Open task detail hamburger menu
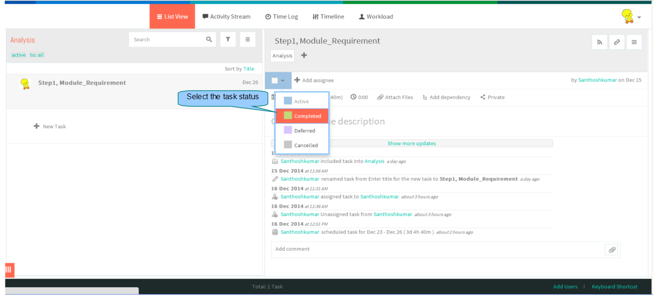655x299 pixels. (x=634, y=42)
